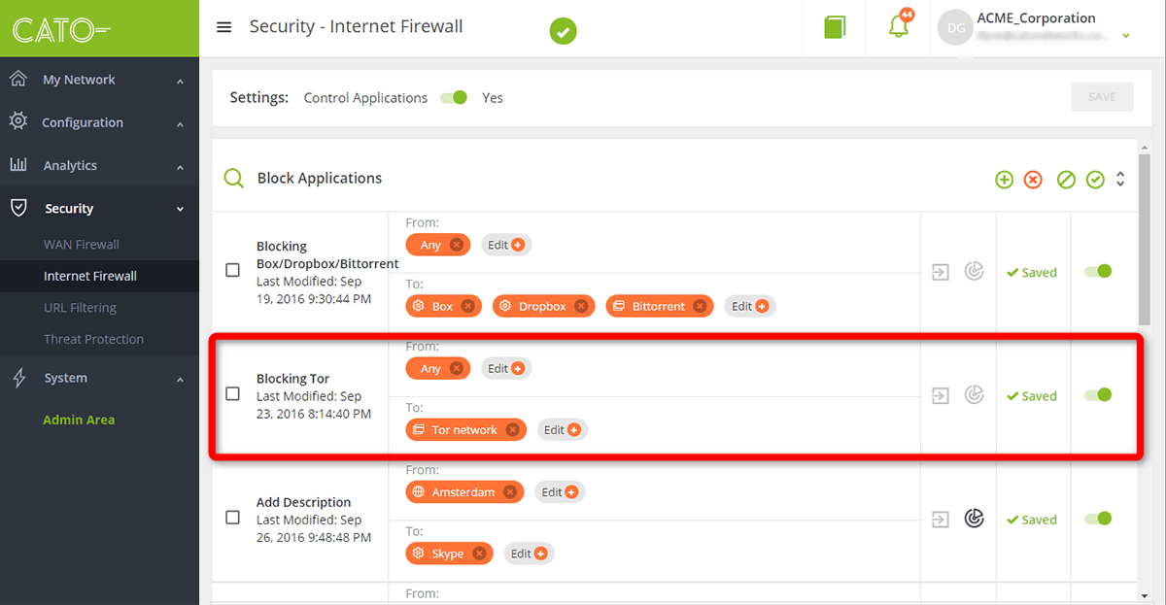Switch off the Add Description rule toggle

click(x=1098, y=519)
